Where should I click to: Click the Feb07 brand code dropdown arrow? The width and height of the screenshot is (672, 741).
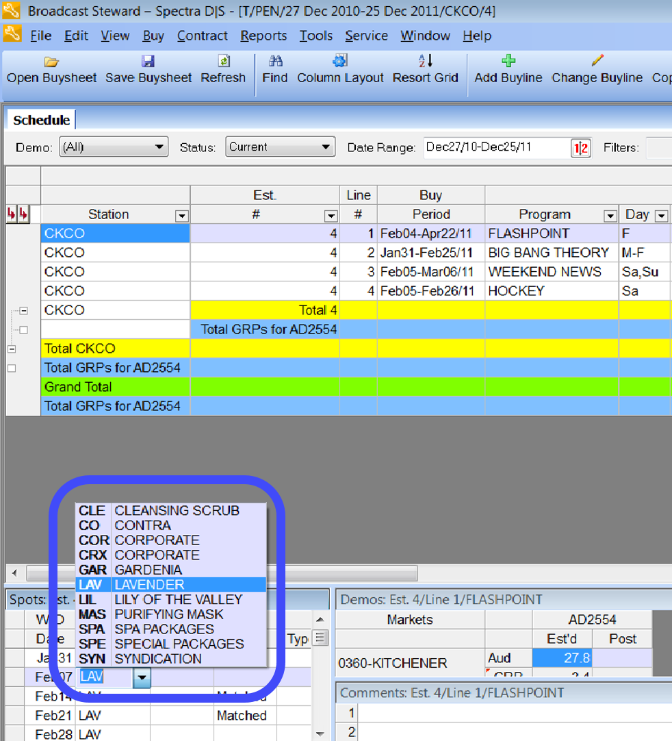pos(142,678)
